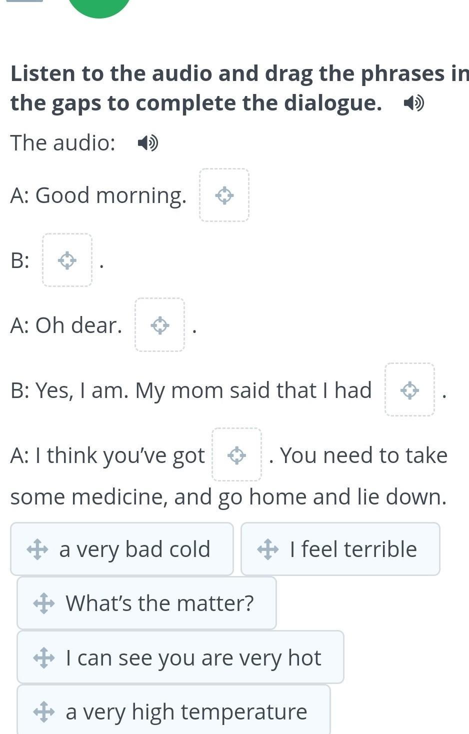Click drag handle icon on 'I feel terrible'
This screenshot has width=469, height=734.
tap(268, 549)
